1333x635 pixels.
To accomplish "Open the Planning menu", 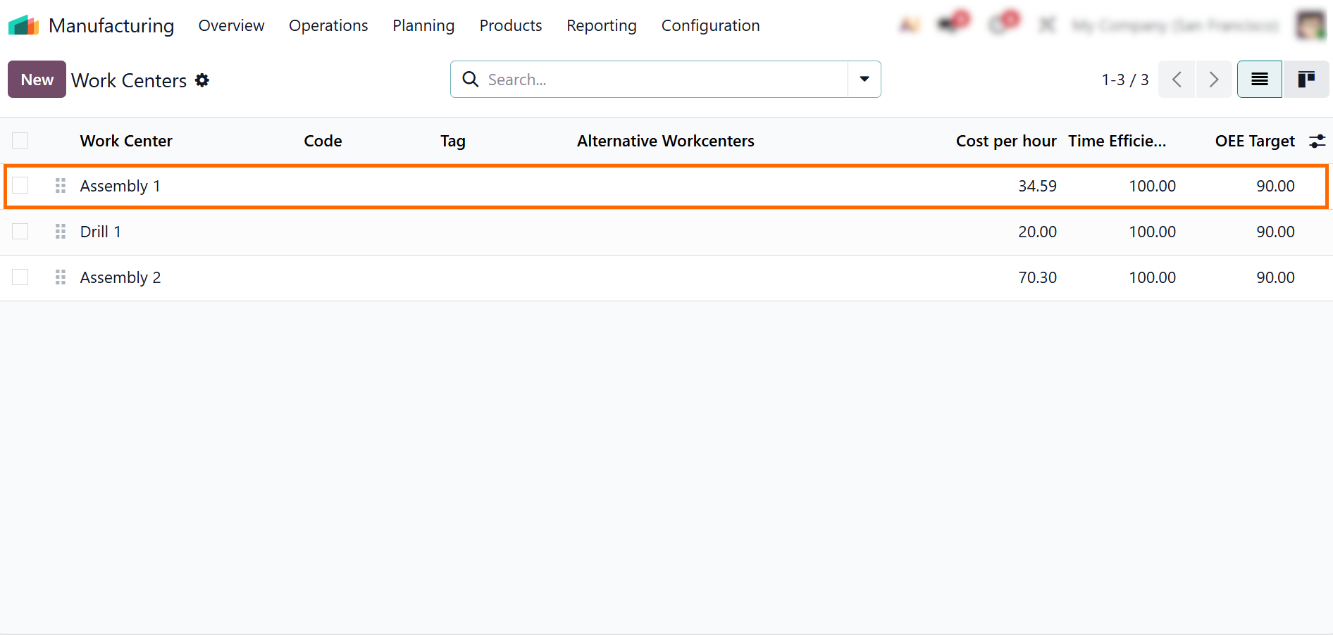I will (x=423, y=25).
